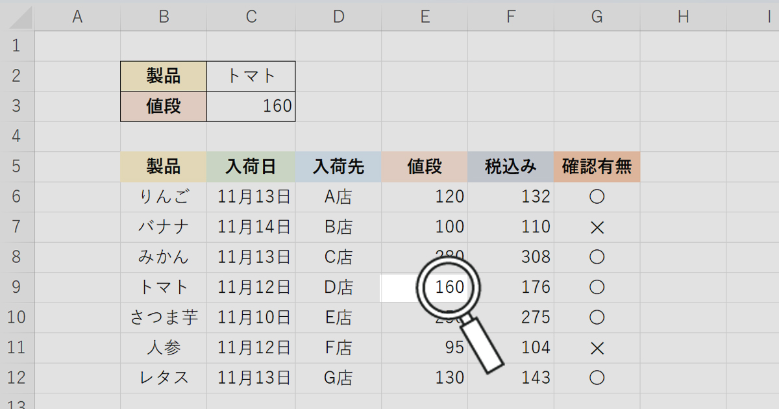Screen dimensions: 779x409
Task: Select the さつま芋 product cell
Action: pos(164,317)
